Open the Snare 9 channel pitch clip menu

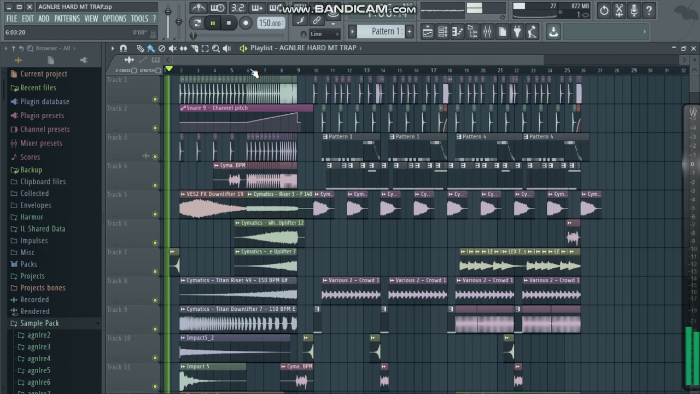pyautogui.click(x=183, y=108)
